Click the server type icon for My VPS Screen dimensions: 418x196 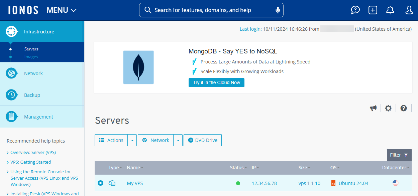click(112, 183)
